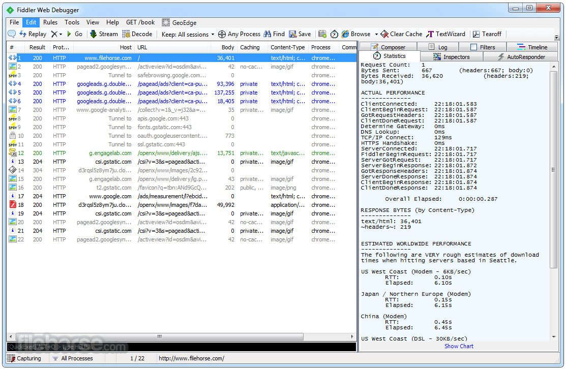The width and height of the screenshot is (566, 369).
Task: Sort by URL column header
Action: pos(172,47)
